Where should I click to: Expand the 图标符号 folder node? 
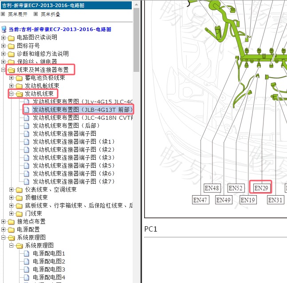pyautogui.click(x=3, y=46)
